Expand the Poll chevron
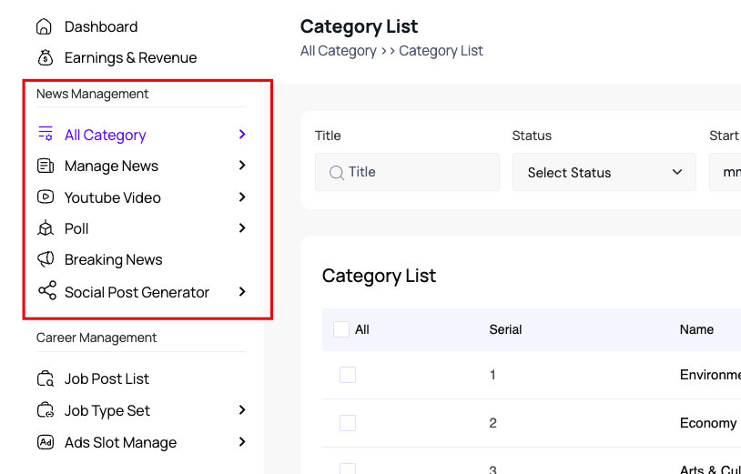Viewport: 741px width, 474px height. coord(242,228)
